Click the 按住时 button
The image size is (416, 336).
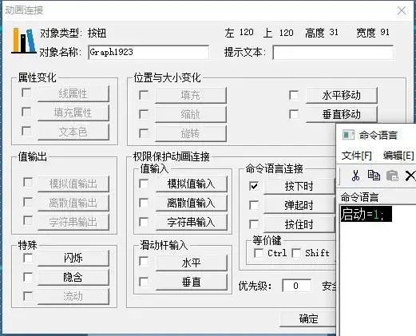pos(299,224)
